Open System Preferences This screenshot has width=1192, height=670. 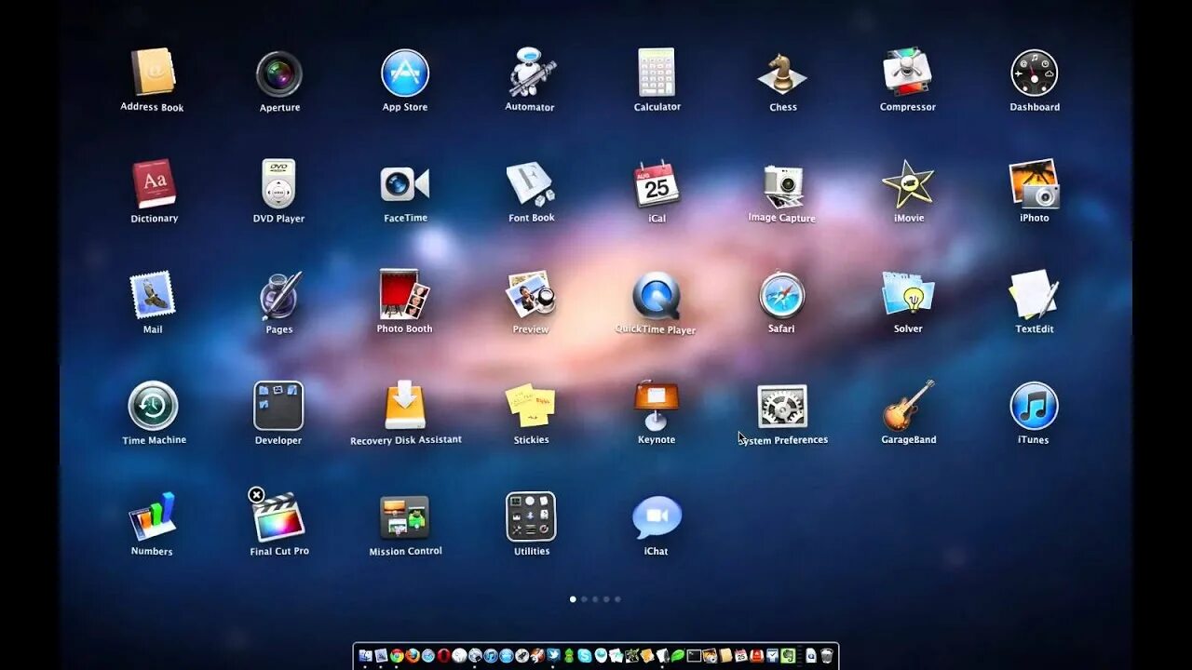(x=782, y=407)
